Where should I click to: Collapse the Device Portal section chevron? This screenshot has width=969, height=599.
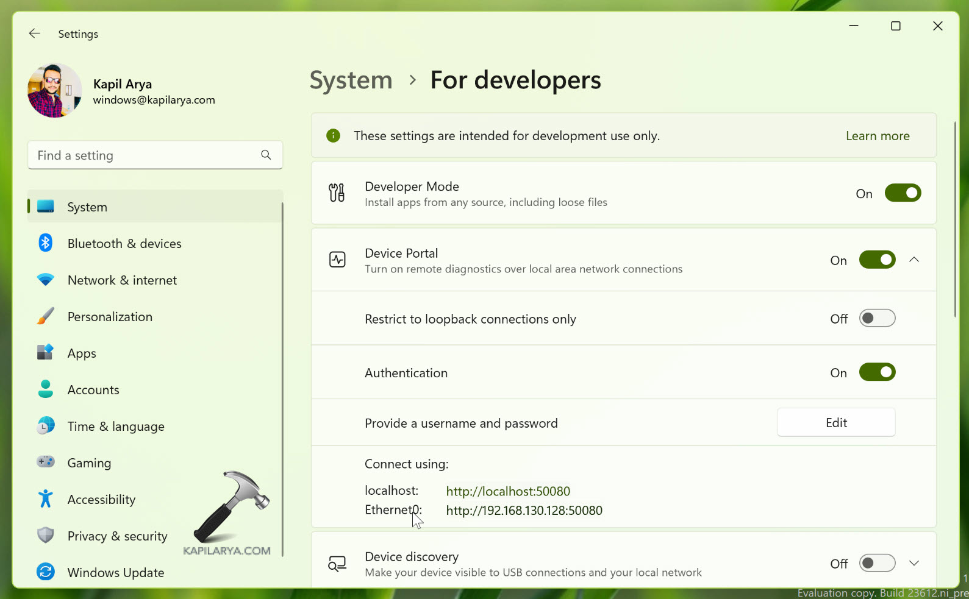pyautogui.click(x=914, y=260)
